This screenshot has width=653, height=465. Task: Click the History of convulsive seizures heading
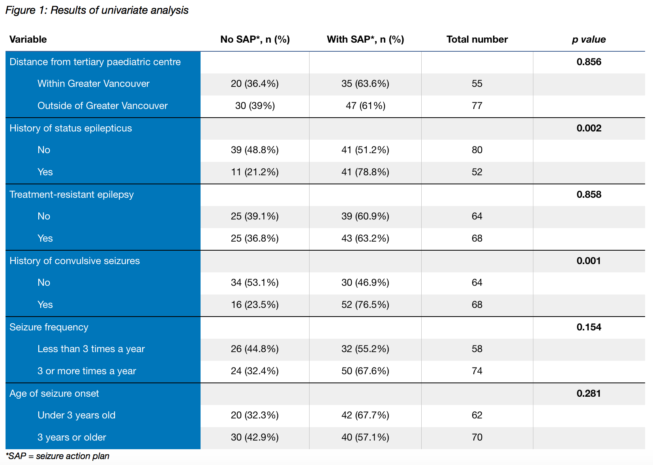pos(75,261)
